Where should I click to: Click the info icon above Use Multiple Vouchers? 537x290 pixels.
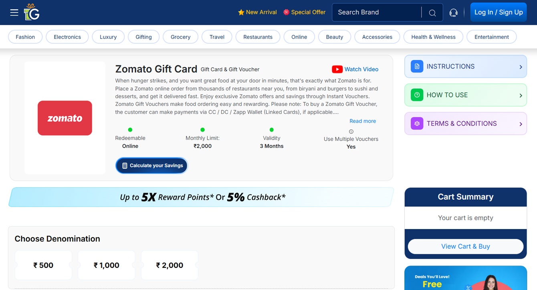(351, 132)
